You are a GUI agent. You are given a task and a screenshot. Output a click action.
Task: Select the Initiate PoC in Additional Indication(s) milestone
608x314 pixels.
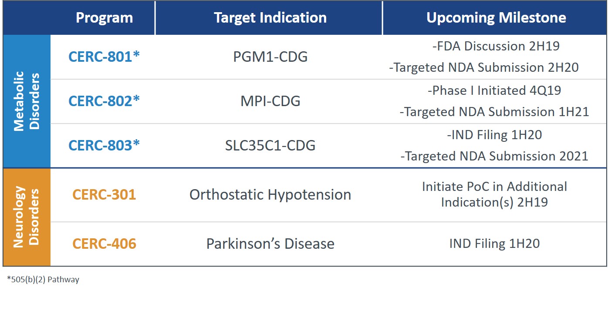click(494, 194)
